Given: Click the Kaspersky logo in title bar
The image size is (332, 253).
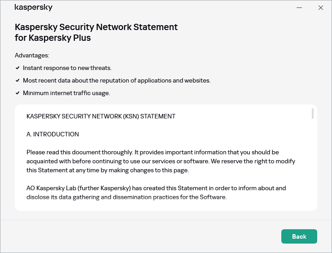Looking at the screenshot, I should point(33,8).
